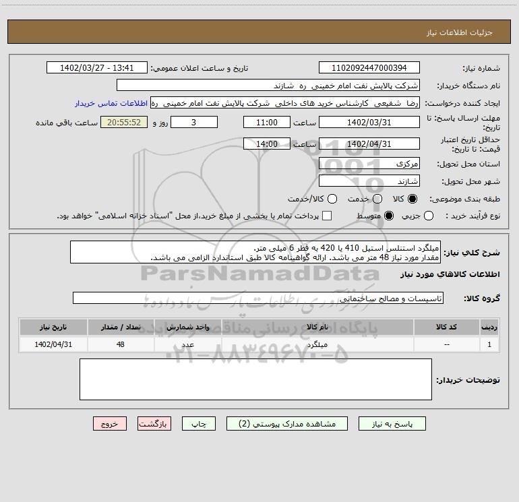Click the row number cell 1
This screenshot has width=519, height=502.
pos(489,344)
